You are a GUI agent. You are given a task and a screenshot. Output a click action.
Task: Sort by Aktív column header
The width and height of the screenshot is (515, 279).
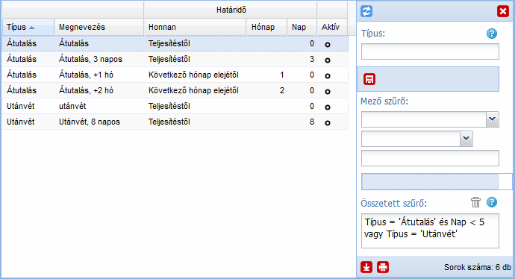coord(332,28)
